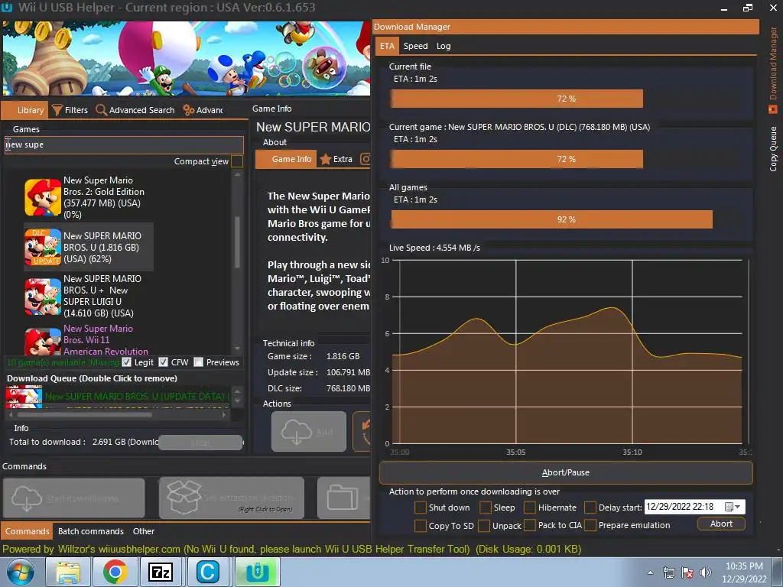Click the Action Center flag tray icon
Image resolution: width=783 pixels, height=587 pixels.
(687, 572)
